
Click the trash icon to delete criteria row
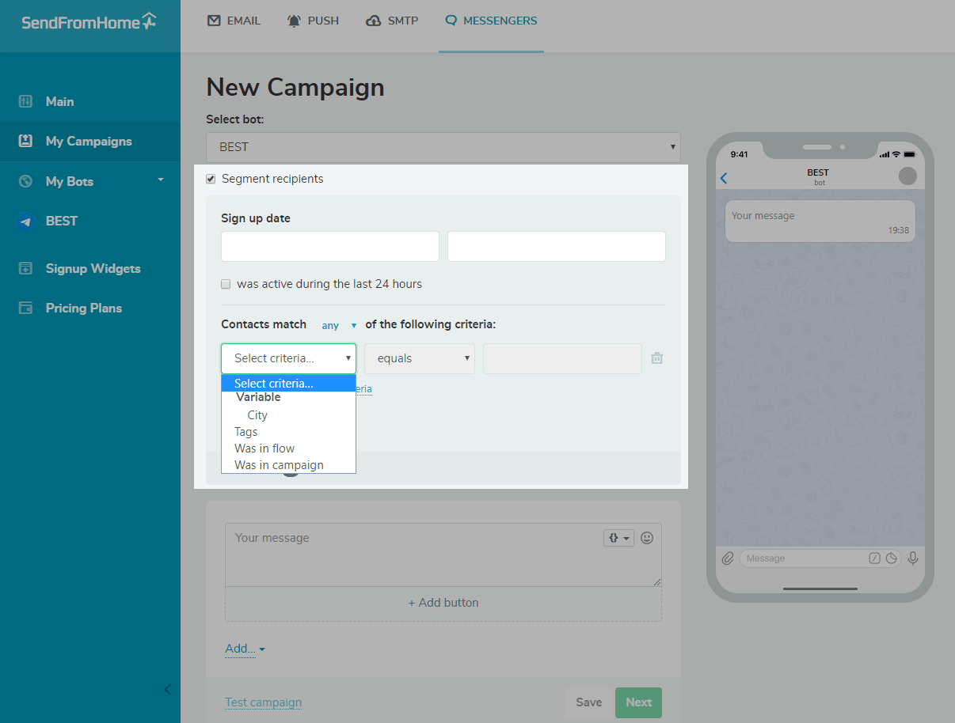tap(656, 358)
